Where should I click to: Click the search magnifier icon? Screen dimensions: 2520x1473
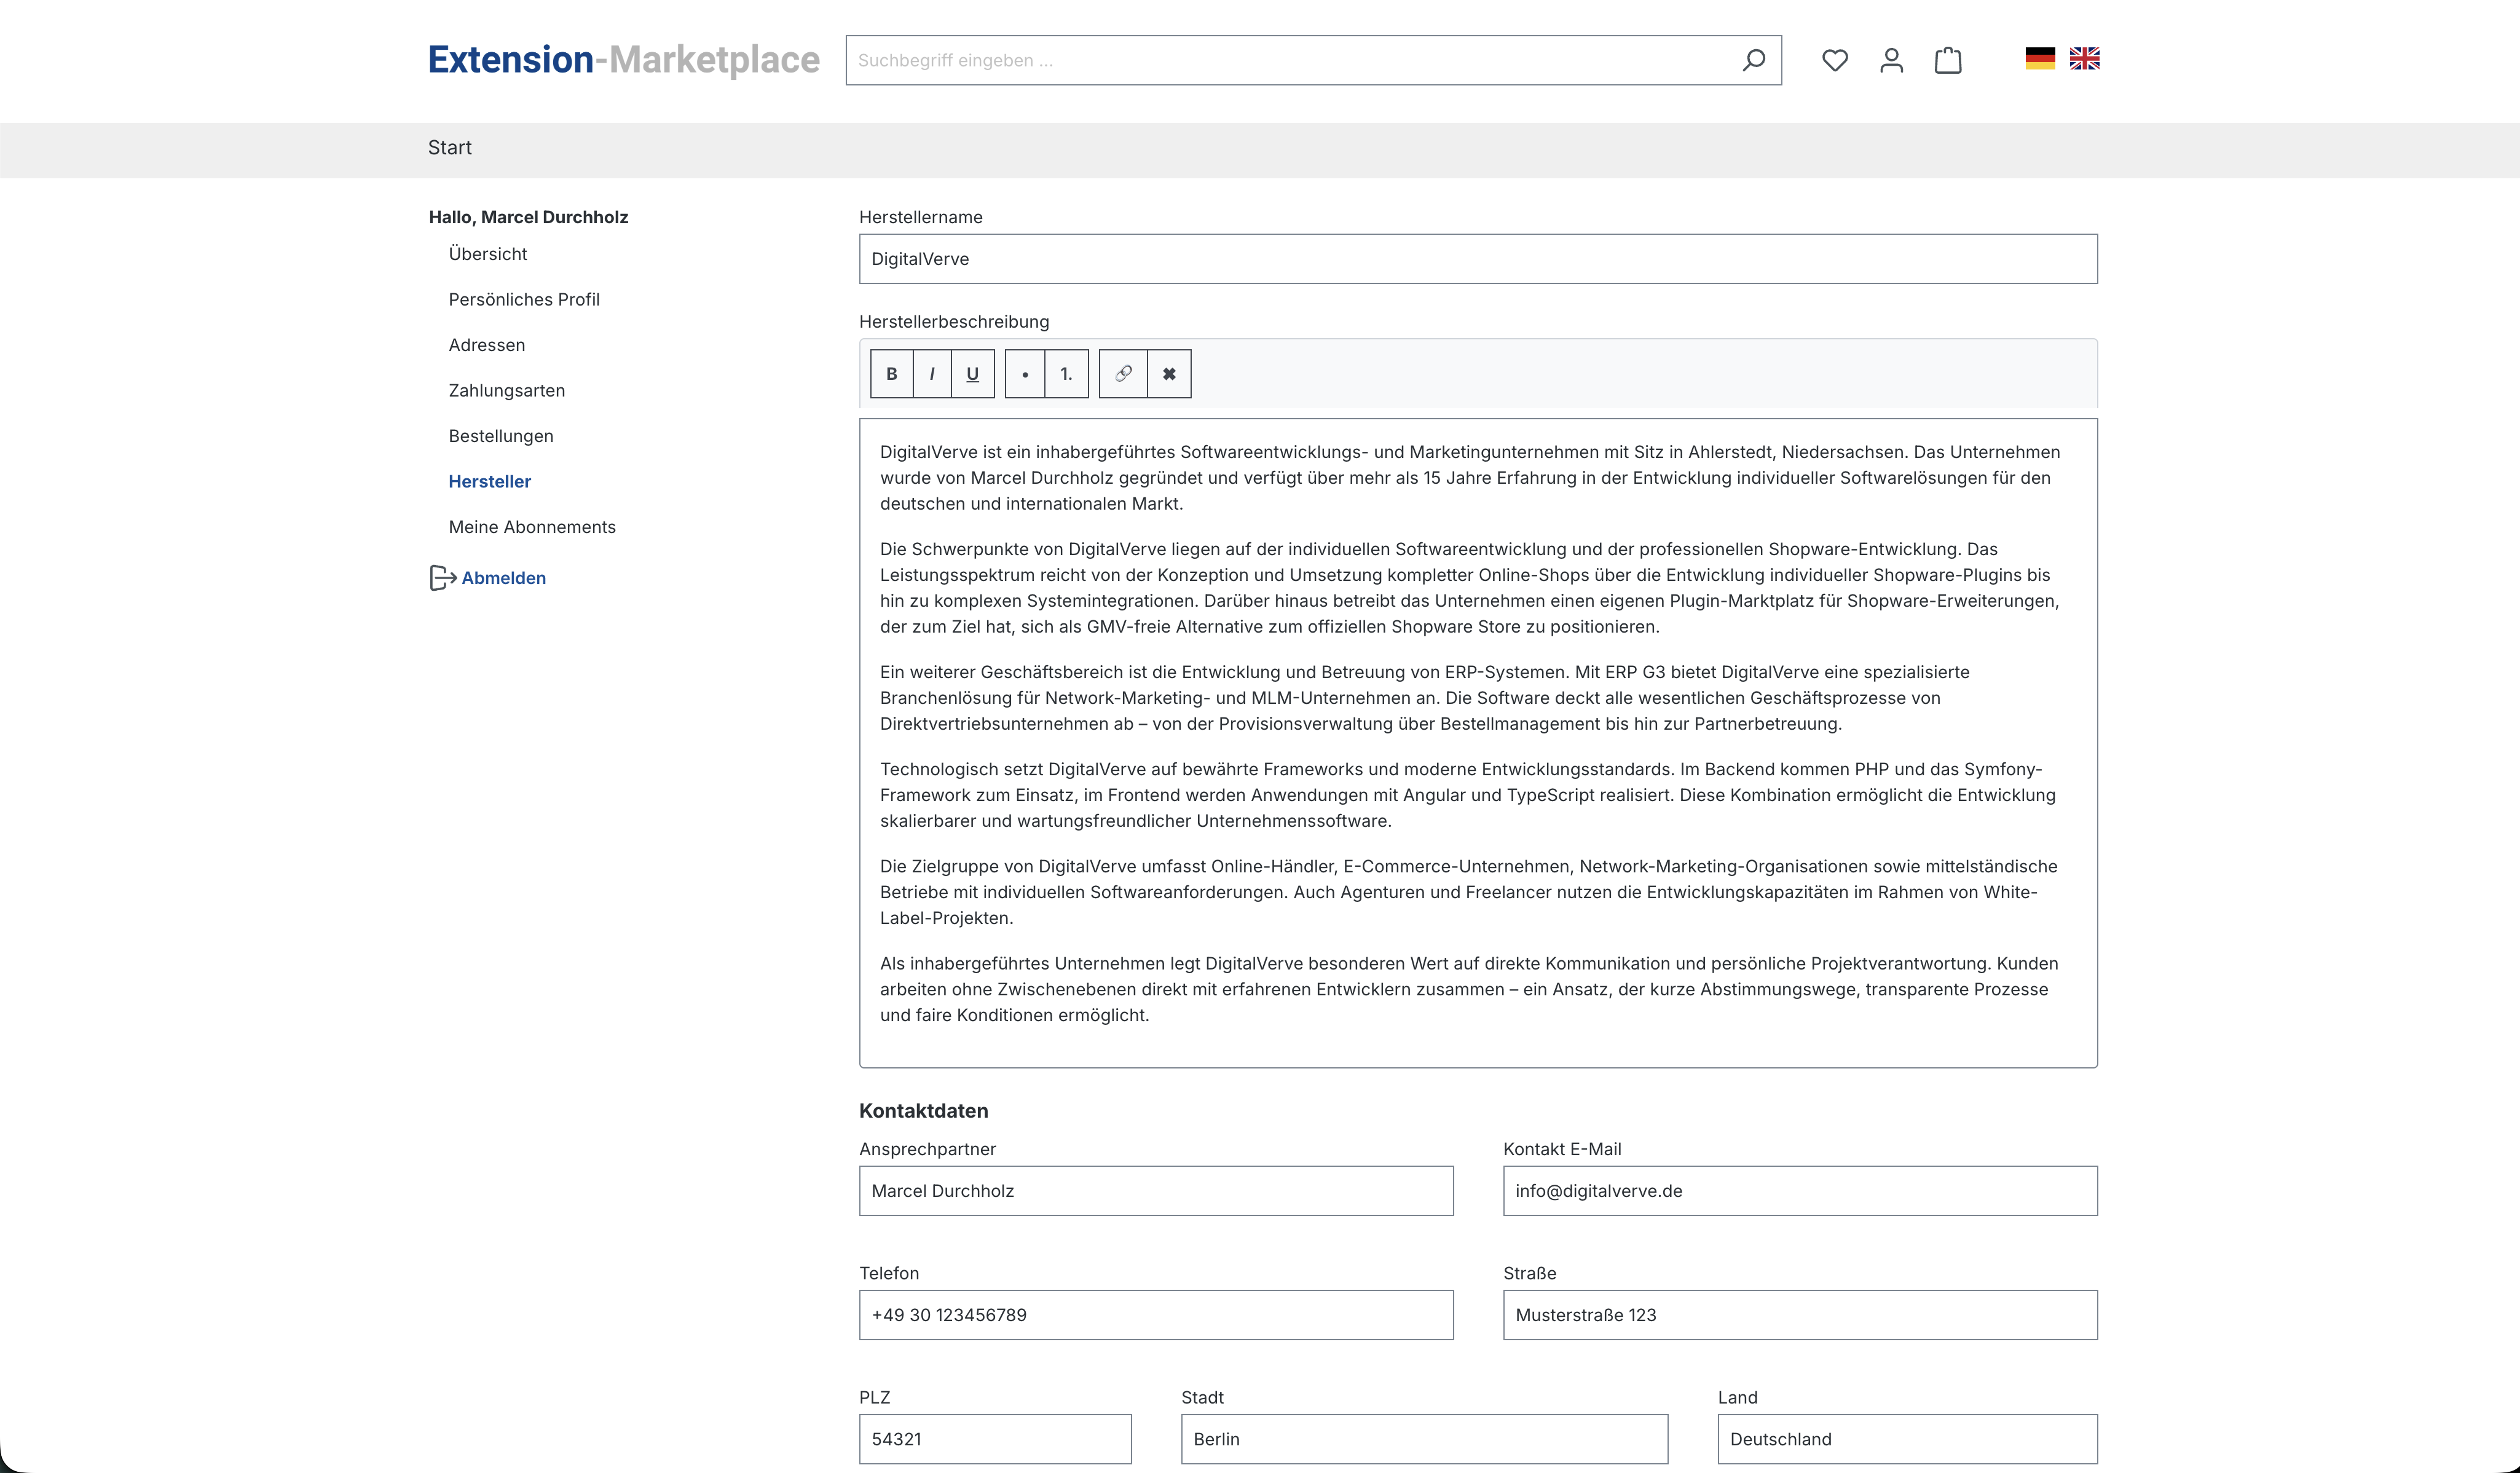[1753, 60]
